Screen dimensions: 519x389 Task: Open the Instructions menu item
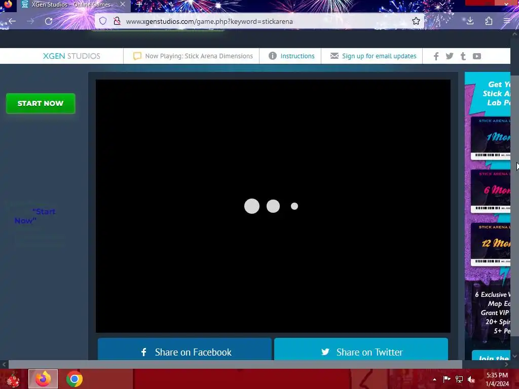pos(297,56)
